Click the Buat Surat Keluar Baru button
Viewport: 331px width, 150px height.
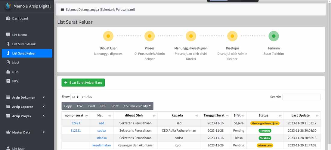click(83, 82)
